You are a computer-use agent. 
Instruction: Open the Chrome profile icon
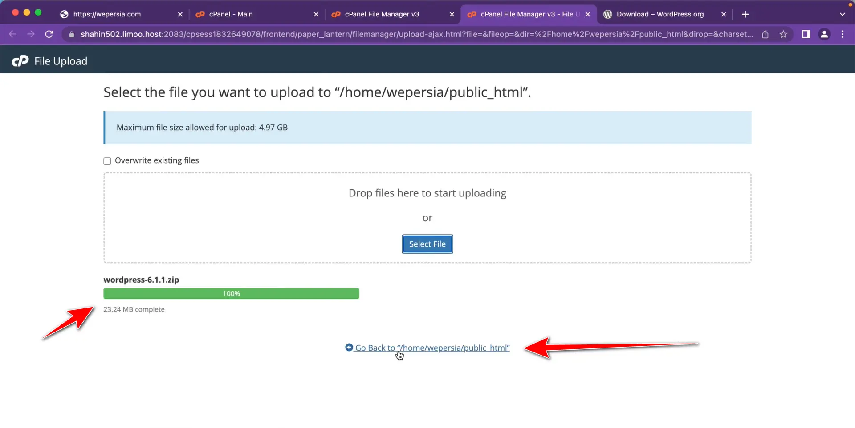(x=824, y=34)
